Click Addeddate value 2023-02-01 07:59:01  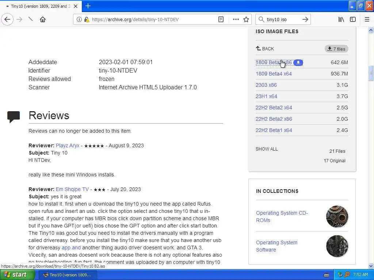[x=126, y=62]
